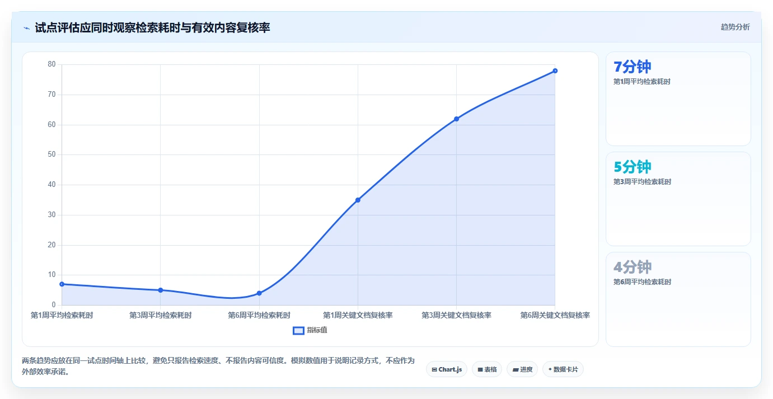773x399 pixels.
Task: Click x-axis label 第6周平均检索耗时
Action: pyautogui.click(x=259, y=316)
